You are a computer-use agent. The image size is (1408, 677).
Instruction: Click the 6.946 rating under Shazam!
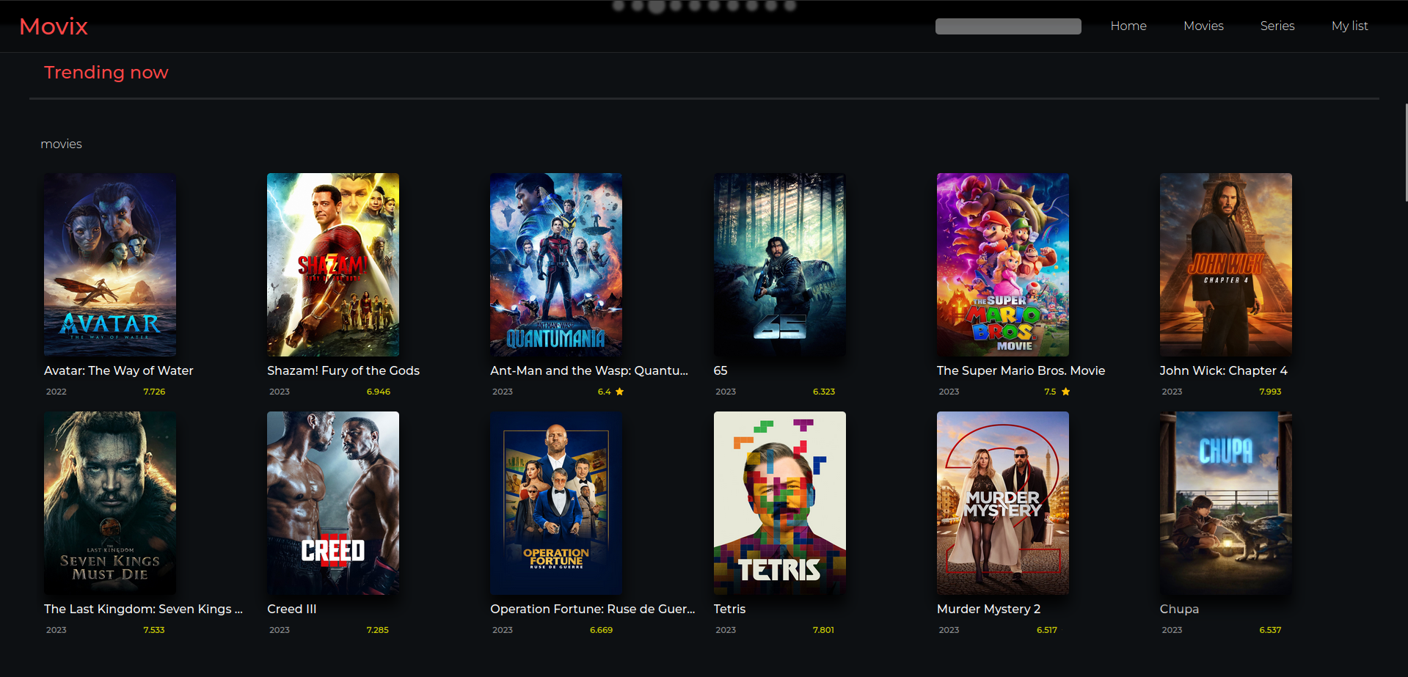coord(379,392)
